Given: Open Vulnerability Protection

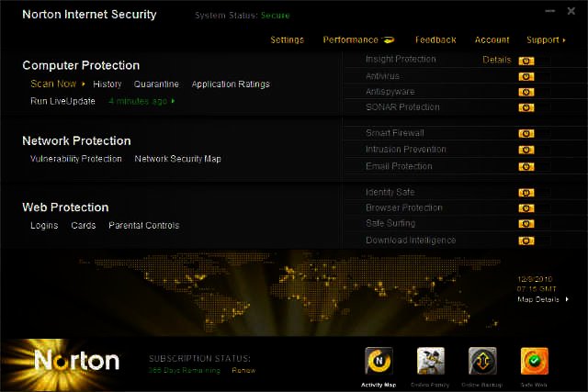Looking at the screenshot, I should coord(75,159).
